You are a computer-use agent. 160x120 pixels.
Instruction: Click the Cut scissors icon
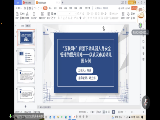coord(21,14)
